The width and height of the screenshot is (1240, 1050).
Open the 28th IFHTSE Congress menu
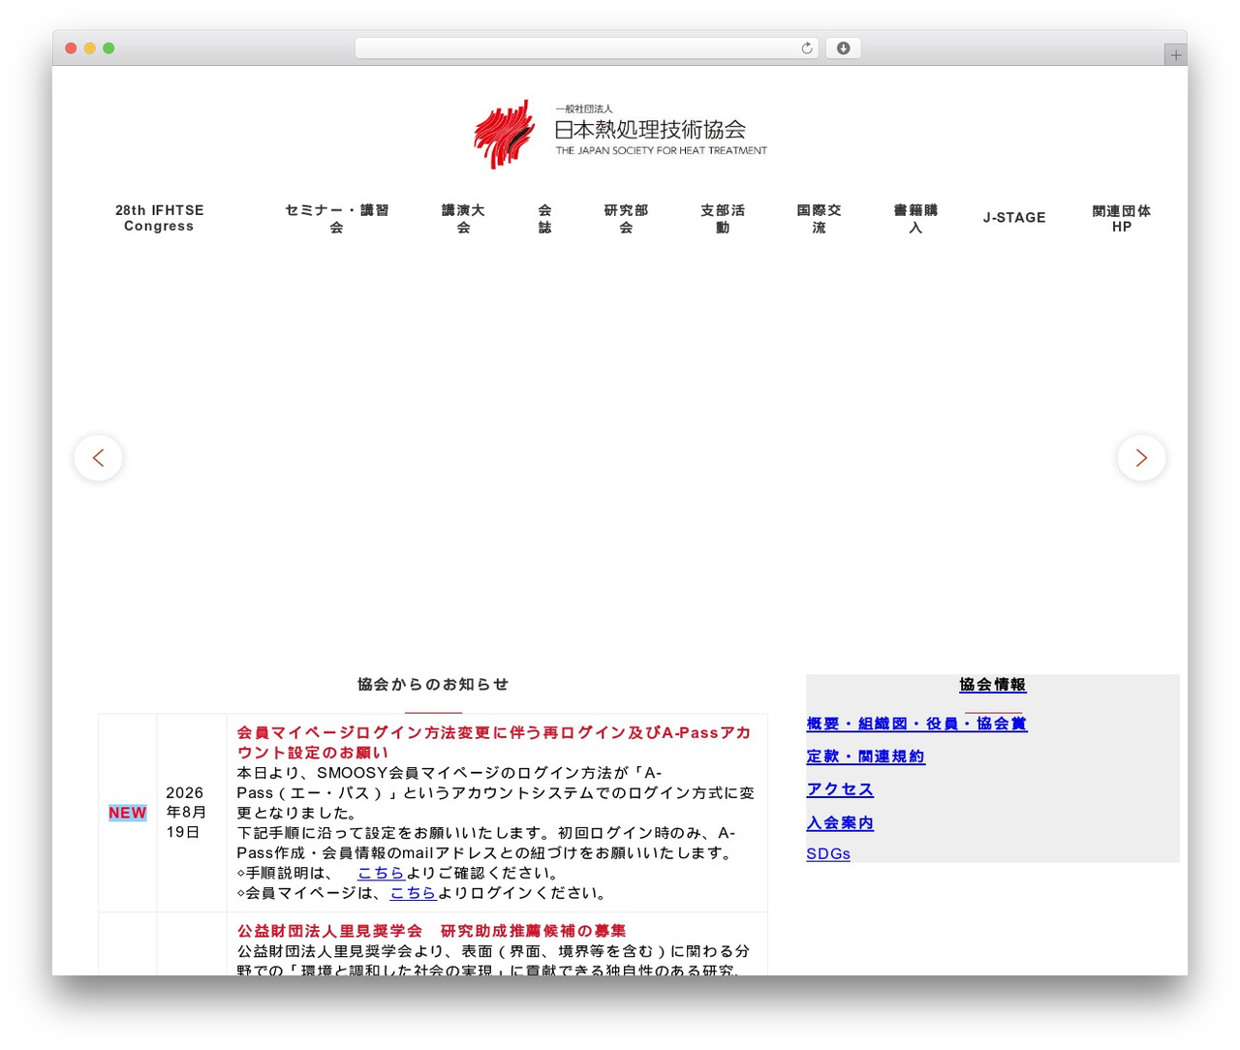[159, 218]
